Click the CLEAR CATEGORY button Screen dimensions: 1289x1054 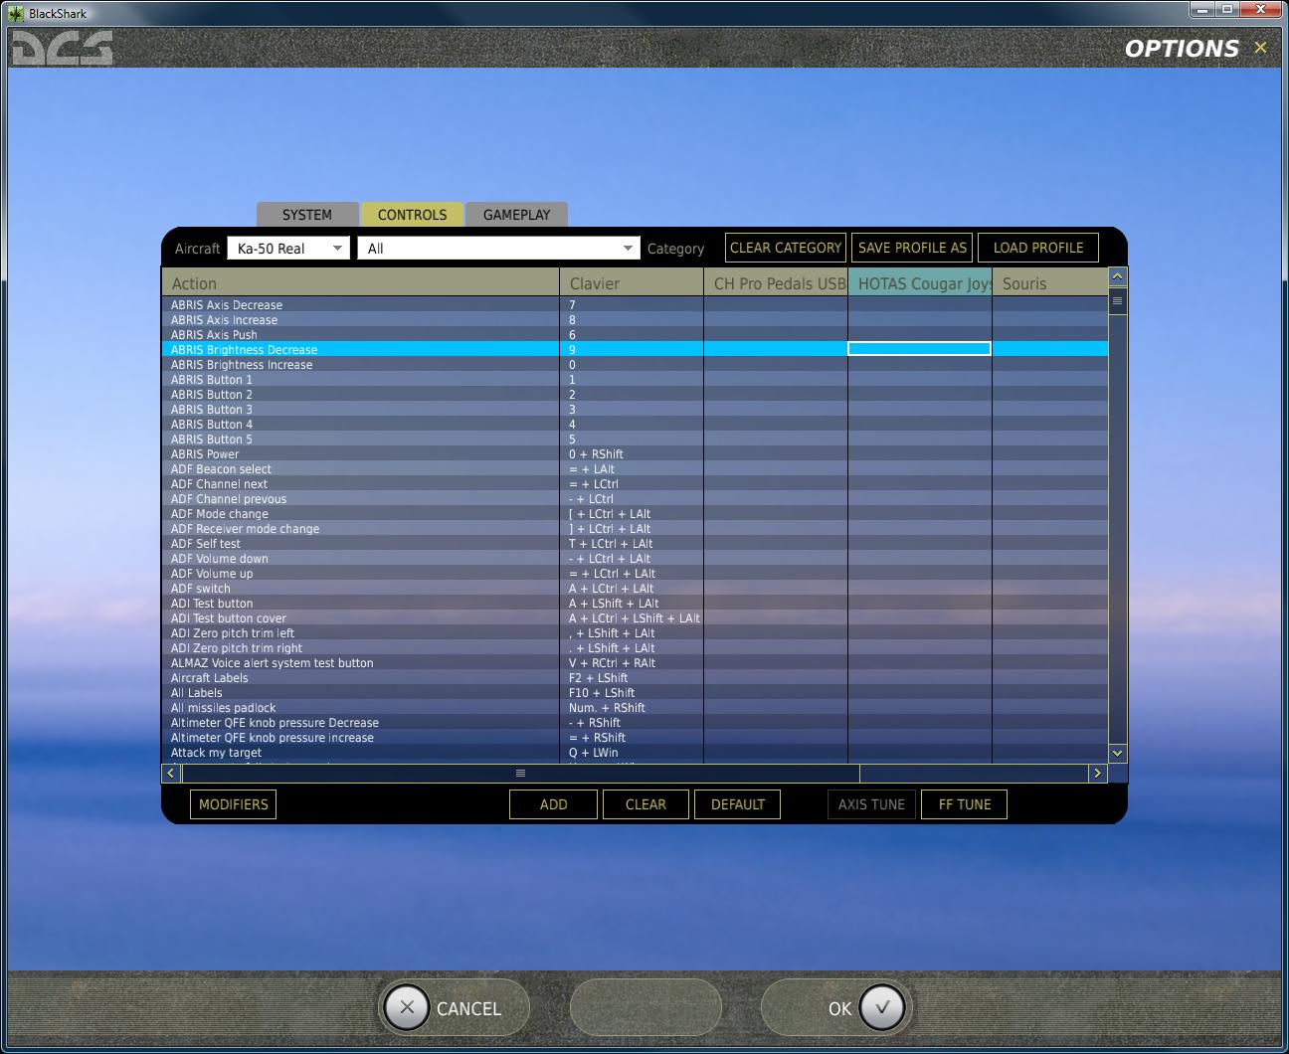786,248
